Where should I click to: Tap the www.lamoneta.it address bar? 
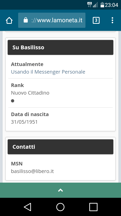(52, 20)
